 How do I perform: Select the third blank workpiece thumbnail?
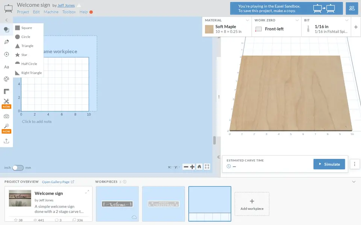click(210, 204)
